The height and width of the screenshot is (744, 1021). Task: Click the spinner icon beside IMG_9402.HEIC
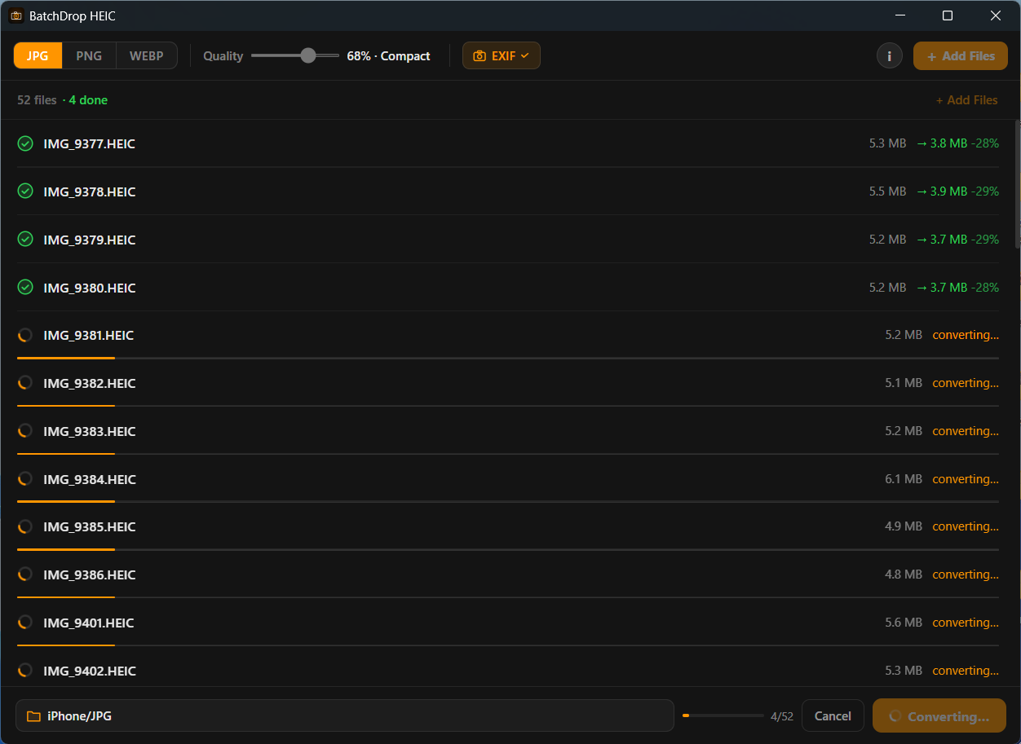[x=25, y=671]
